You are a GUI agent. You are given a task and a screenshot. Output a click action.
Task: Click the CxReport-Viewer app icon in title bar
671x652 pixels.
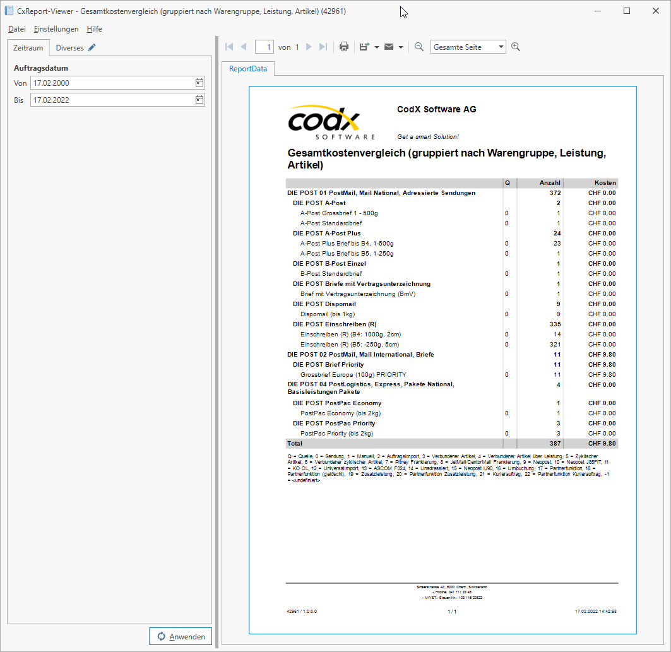tap(9, 11)
